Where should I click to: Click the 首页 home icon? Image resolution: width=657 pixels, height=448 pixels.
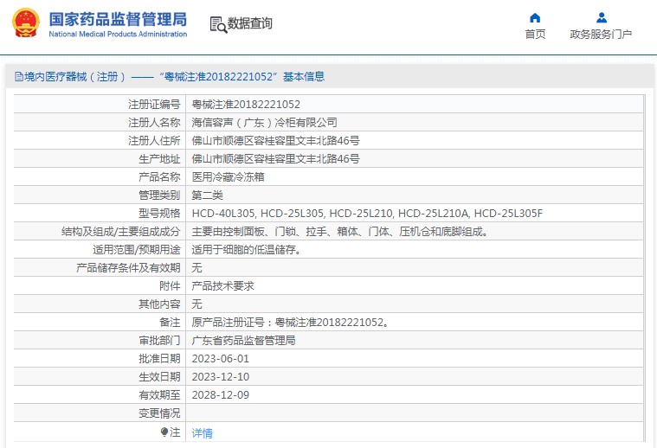pos(535,17)
